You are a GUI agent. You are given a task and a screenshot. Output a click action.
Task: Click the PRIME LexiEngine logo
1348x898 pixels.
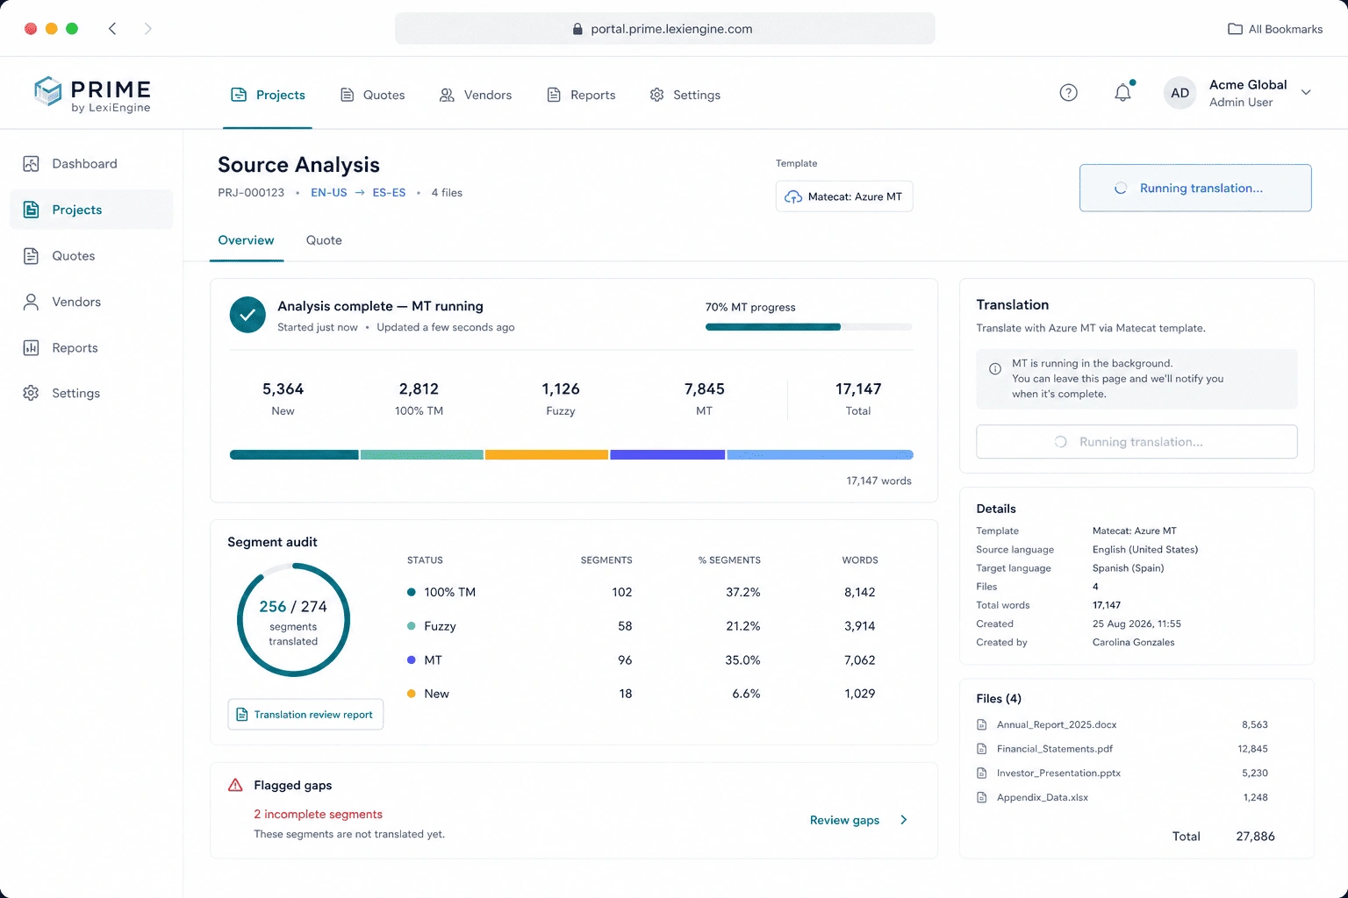(92, 94)
